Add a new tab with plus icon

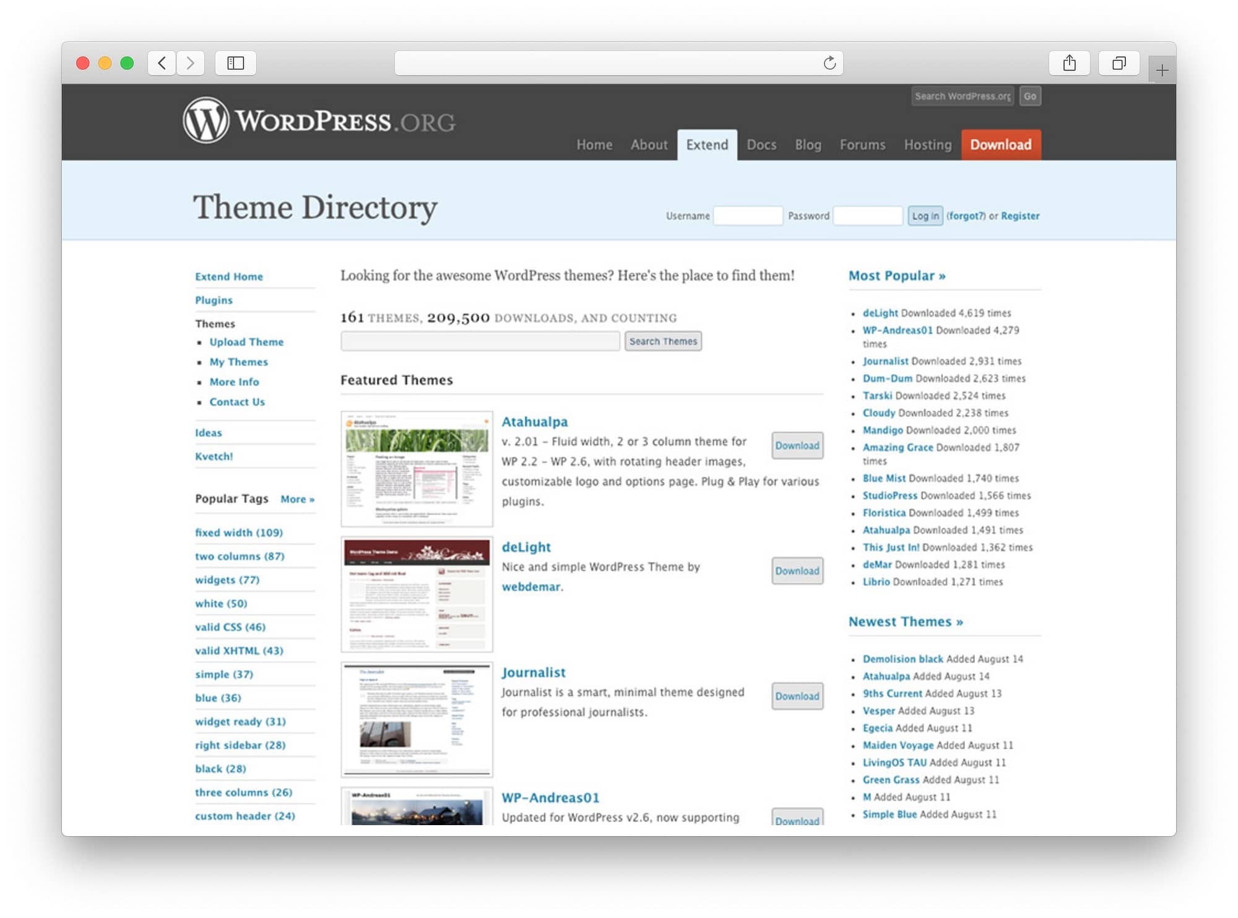(1162, 71)
